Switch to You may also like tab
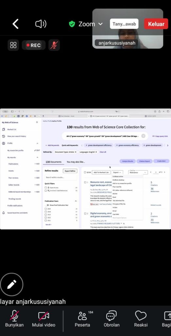Image resolution: width=171 pixels, height=336 pixels. 76,162
